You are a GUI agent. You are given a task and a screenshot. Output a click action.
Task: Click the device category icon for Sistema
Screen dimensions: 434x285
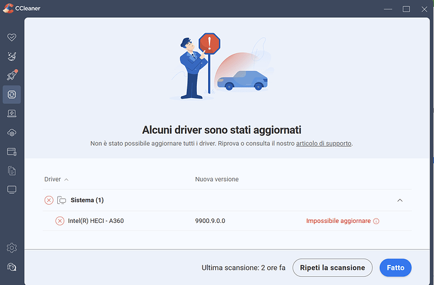click(x=62, y=200)
